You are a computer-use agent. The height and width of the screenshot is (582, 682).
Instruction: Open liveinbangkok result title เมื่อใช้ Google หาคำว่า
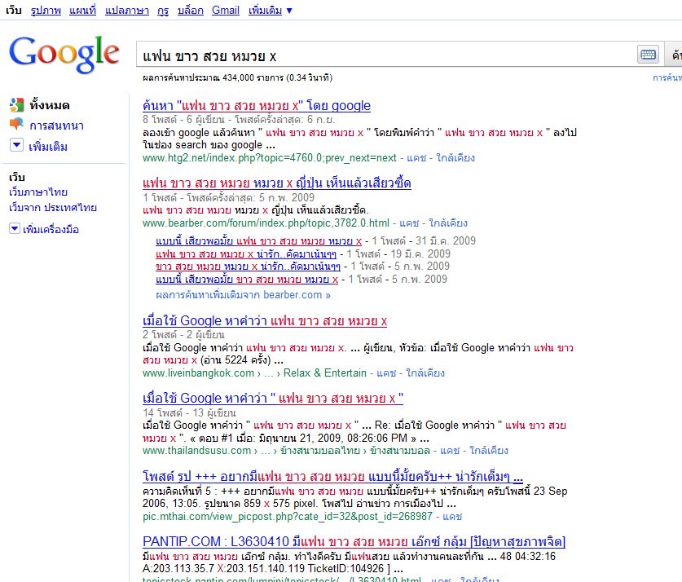[265, 321]
